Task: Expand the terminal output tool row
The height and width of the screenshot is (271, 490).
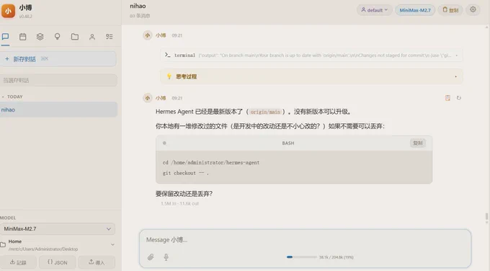Action: coord(311,55)
